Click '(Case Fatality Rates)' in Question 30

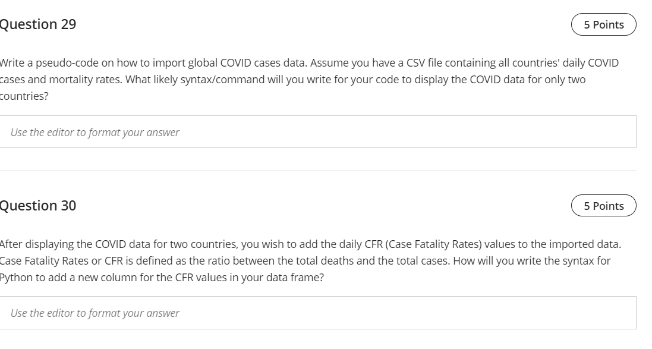pos(433,244)
